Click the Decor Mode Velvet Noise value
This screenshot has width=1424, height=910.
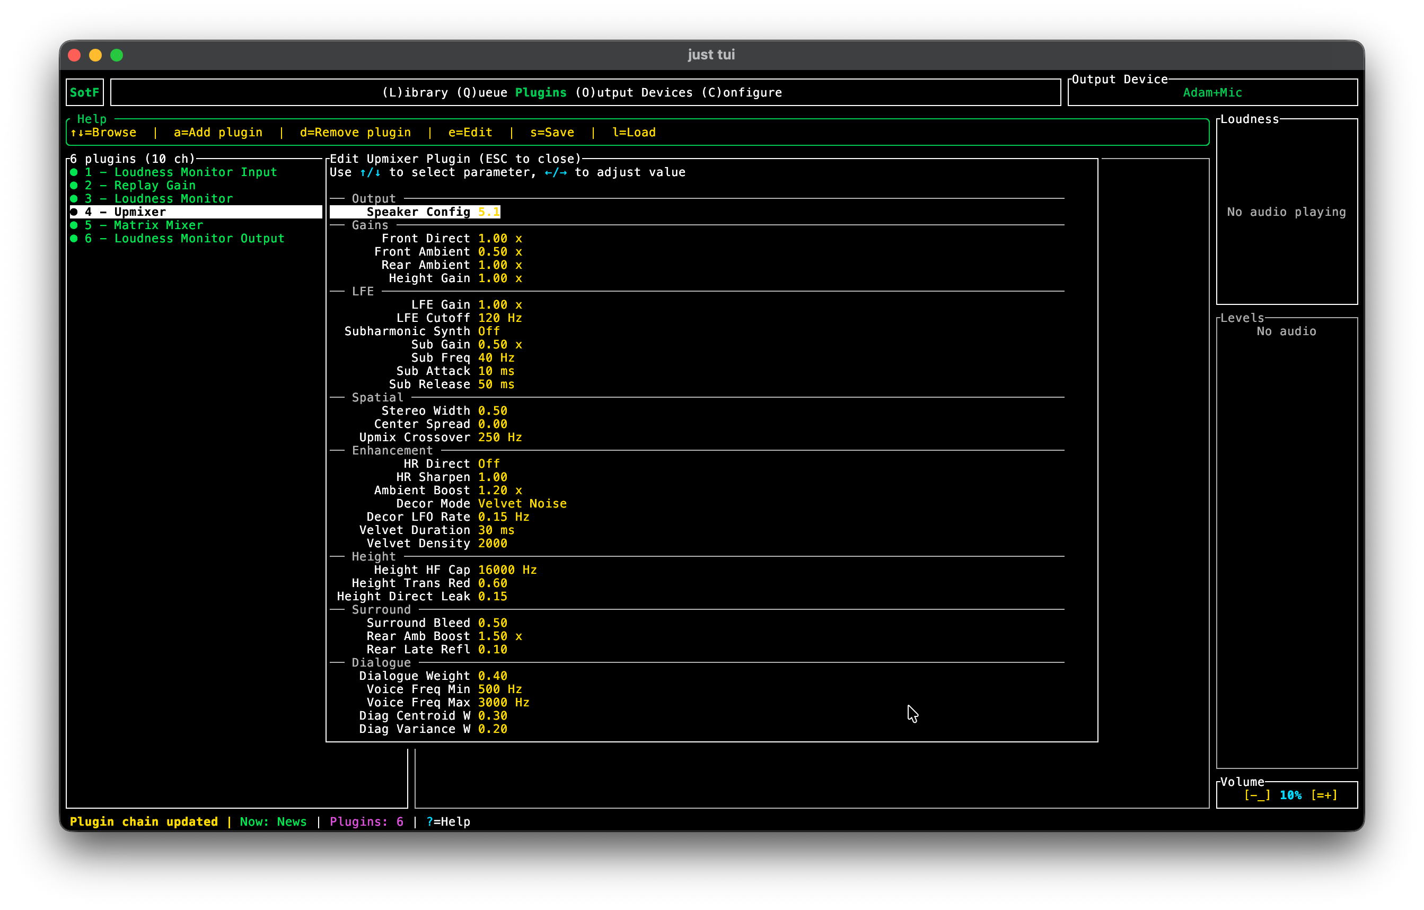tap(522, 503)
